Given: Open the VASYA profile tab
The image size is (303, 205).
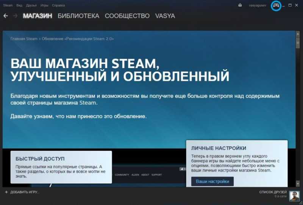Looking at the screenshot, I should 165,16.
